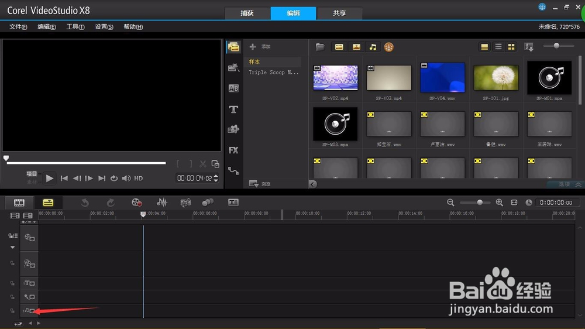The height and width of the screenshot is (329, 585).
Task: Open the Instant Project panel
Action: (x=233, y=67)
